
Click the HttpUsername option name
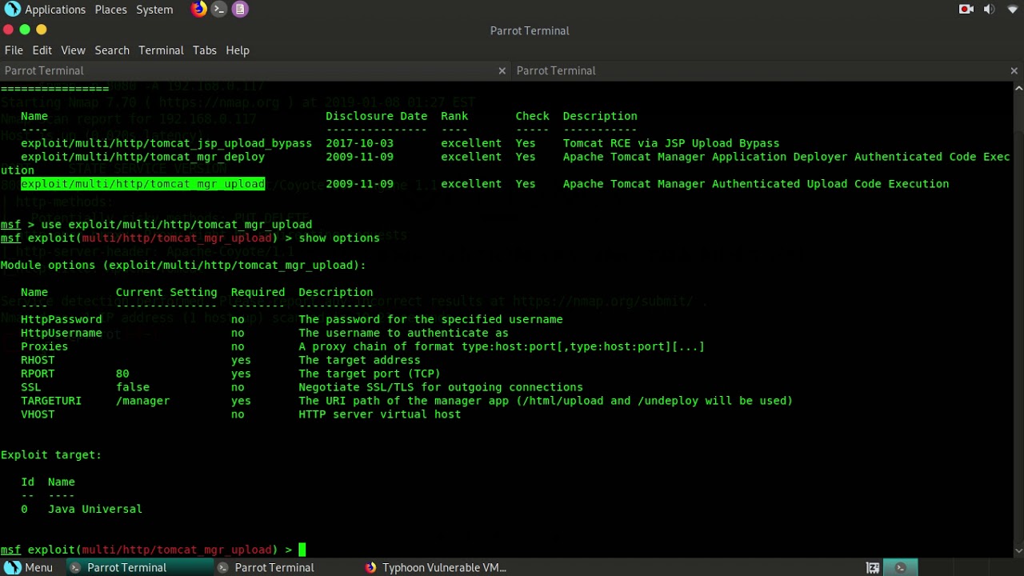(x=61, y=333)
